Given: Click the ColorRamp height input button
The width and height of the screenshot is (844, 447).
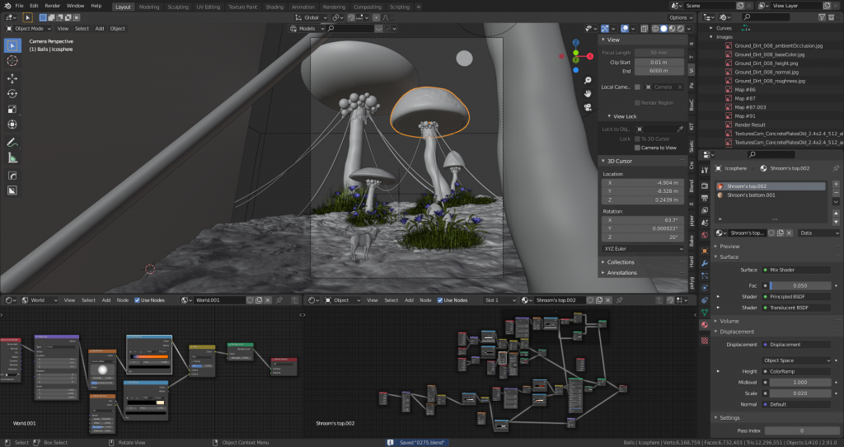Looking at the screenshot, I should (x=797, y=372).
